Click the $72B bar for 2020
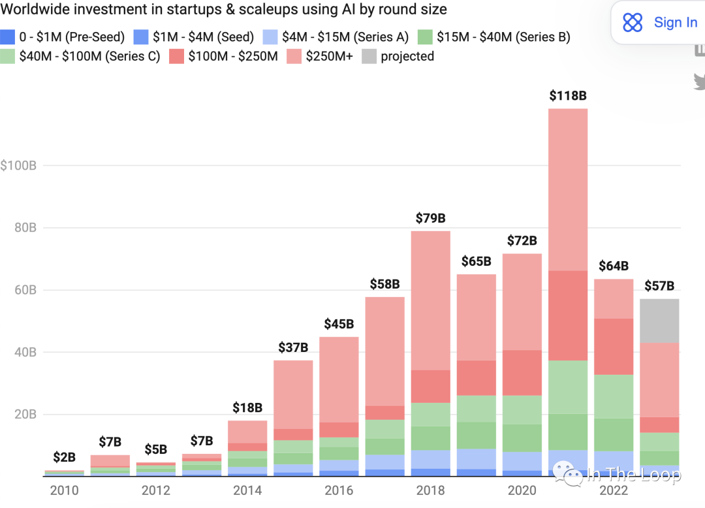Image resolution: width=705 pixels, height=508 pixels. pyautogui.click(x=522, y=364)
